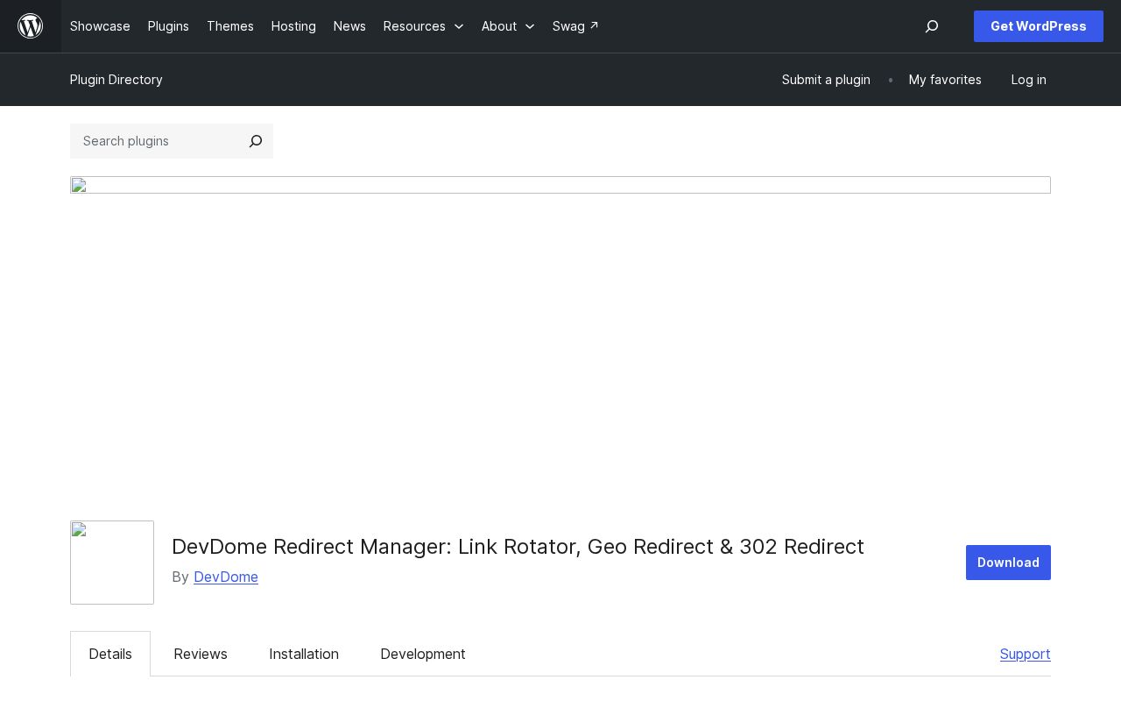Select the Details tab
The width and height of the screenshot is (1121, 701).
[x=110, y=654]
